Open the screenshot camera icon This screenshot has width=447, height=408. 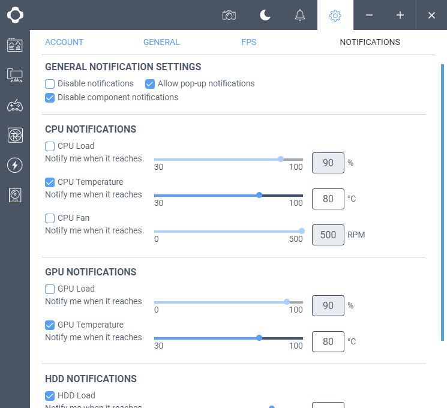(229, 15)
